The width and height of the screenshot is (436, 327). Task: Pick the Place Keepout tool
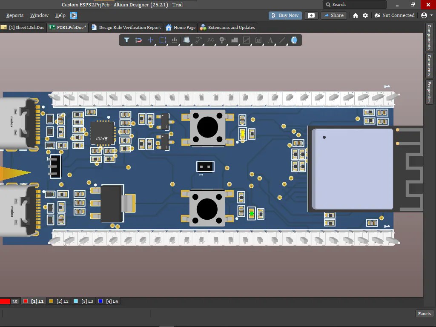(247, 40)
